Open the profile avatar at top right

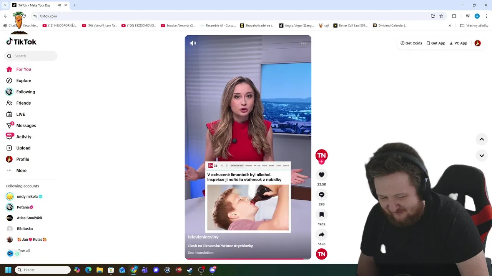pos(477,43)
